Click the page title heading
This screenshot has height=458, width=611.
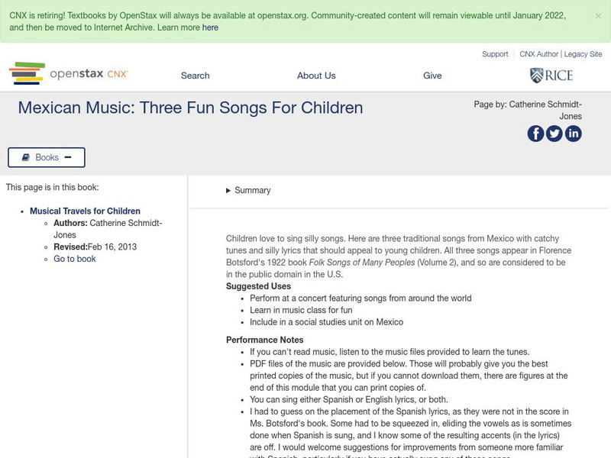tap(190, 108)
